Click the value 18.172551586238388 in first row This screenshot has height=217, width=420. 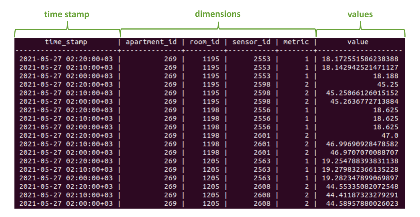coord(360,59)
